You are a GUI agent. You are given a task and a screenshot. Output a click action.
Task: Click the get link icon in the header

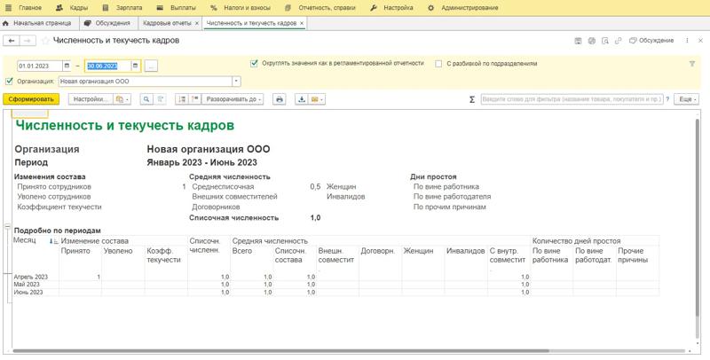click(x=619, y=41)
